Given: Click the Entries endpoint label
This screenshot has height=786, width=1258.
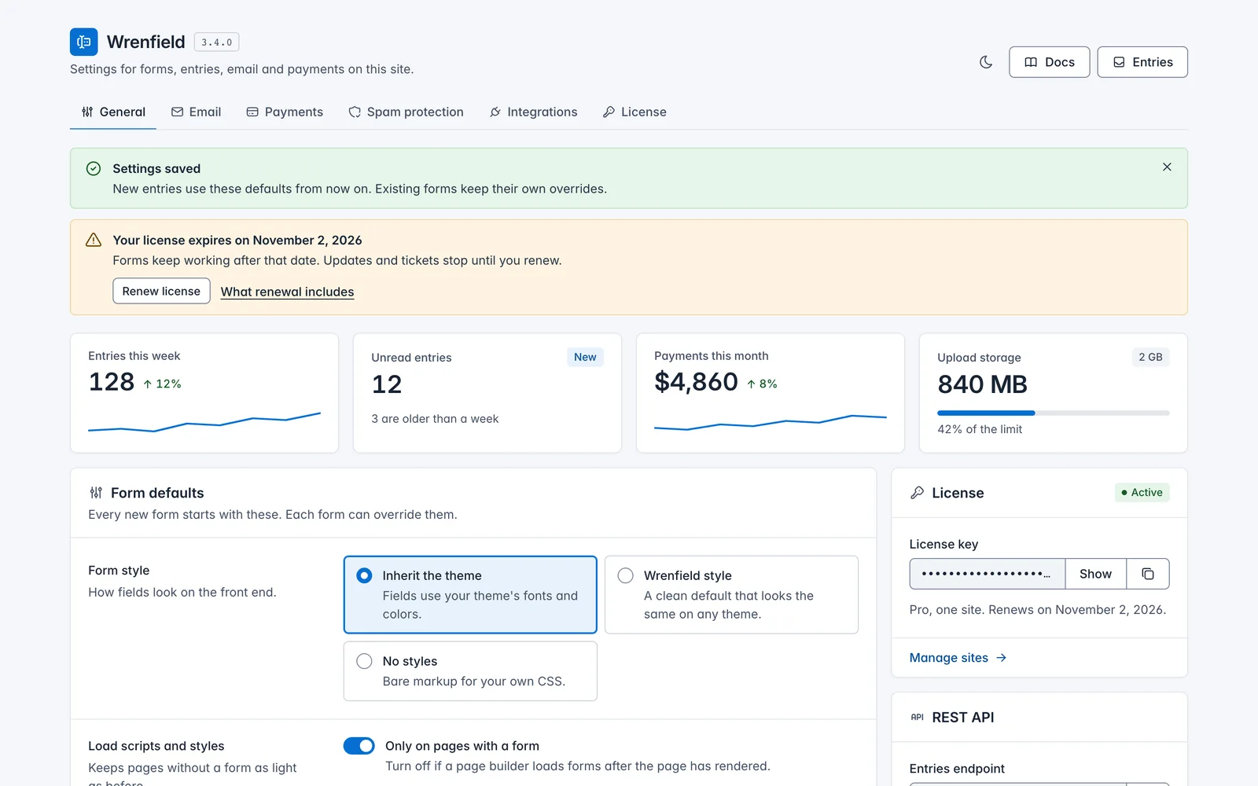Looking at the screenshot, I should coord(957,769).
